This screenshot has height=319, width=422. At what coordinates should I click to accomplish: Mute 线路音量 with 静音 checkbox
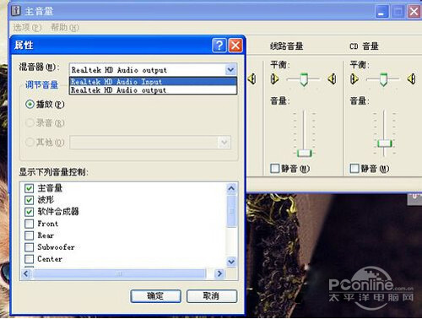click(x=274, y=169)
